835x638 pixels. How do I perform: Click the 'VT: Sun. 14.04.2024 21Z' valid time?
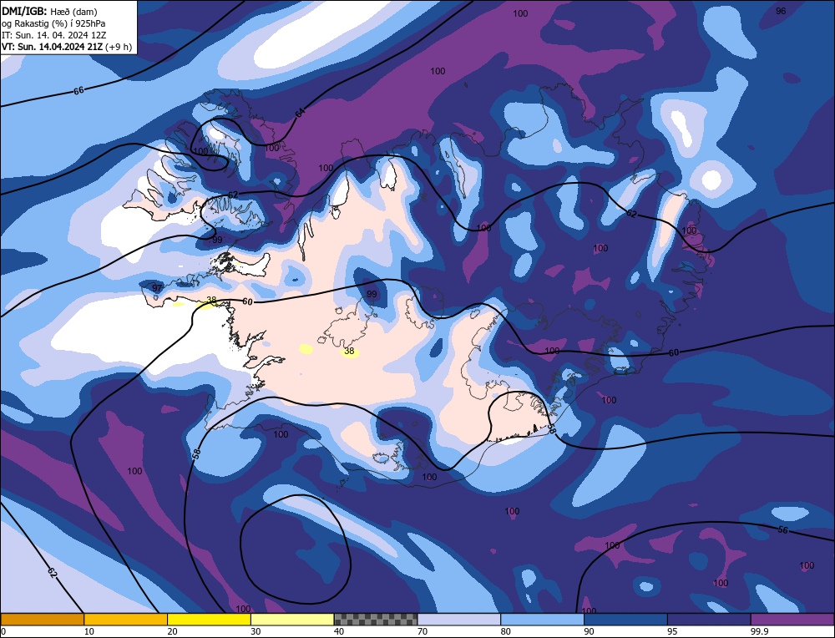click(52, 47)
